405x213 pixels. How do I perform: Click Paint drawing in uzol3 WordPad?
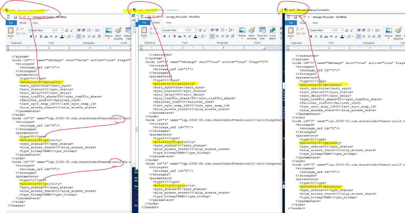[118, 33]
